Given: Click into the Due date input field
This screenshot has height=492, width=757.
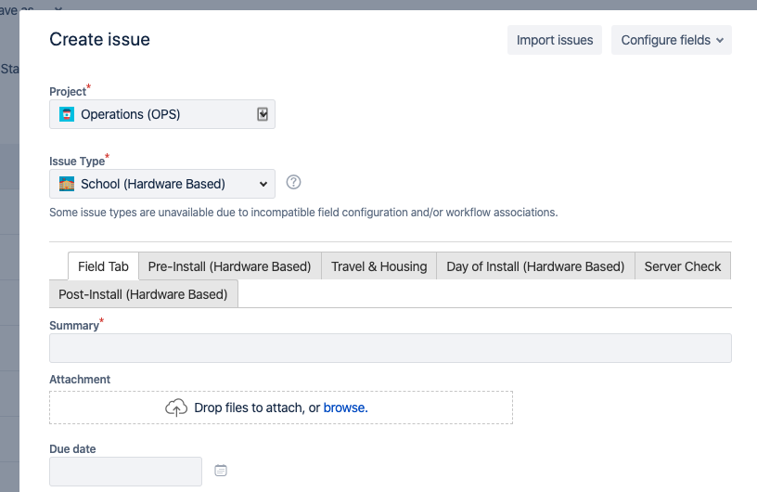Looking at the screenshot, I should [125, 472].
